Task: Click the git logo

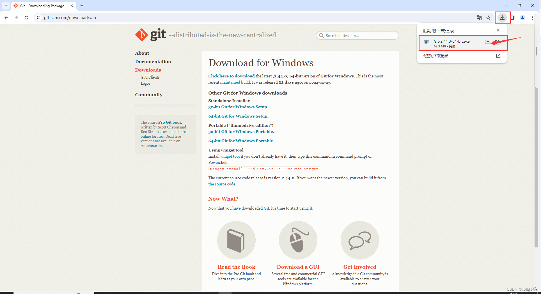Action: (x=151, y=35)
